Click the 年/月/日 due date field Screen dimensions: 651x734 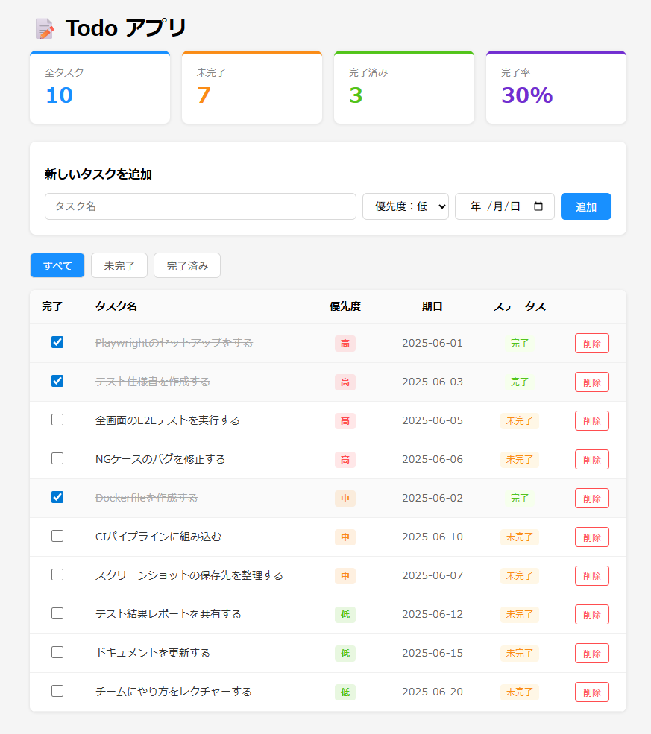pos(495,206)
